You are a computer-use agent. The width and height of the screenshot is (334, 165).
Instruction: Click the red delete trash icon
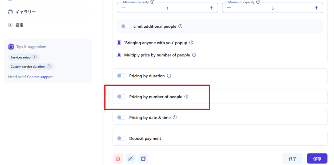118,159
